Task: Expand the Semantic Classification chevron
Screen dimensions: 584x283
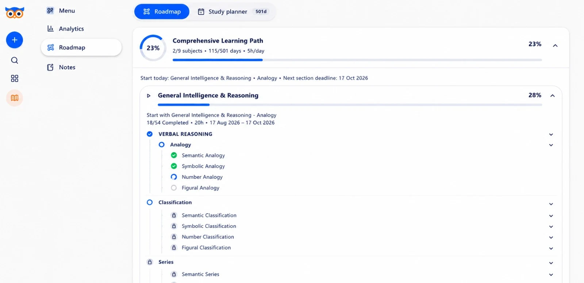Action: tap(551, 216)
